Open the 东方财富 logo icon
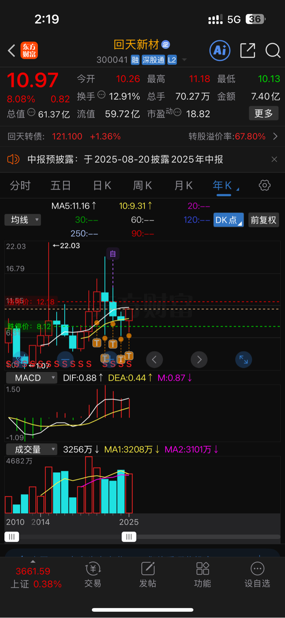Image resolution: width=285 pixels, height=618 pixels. tap(29, 51)
